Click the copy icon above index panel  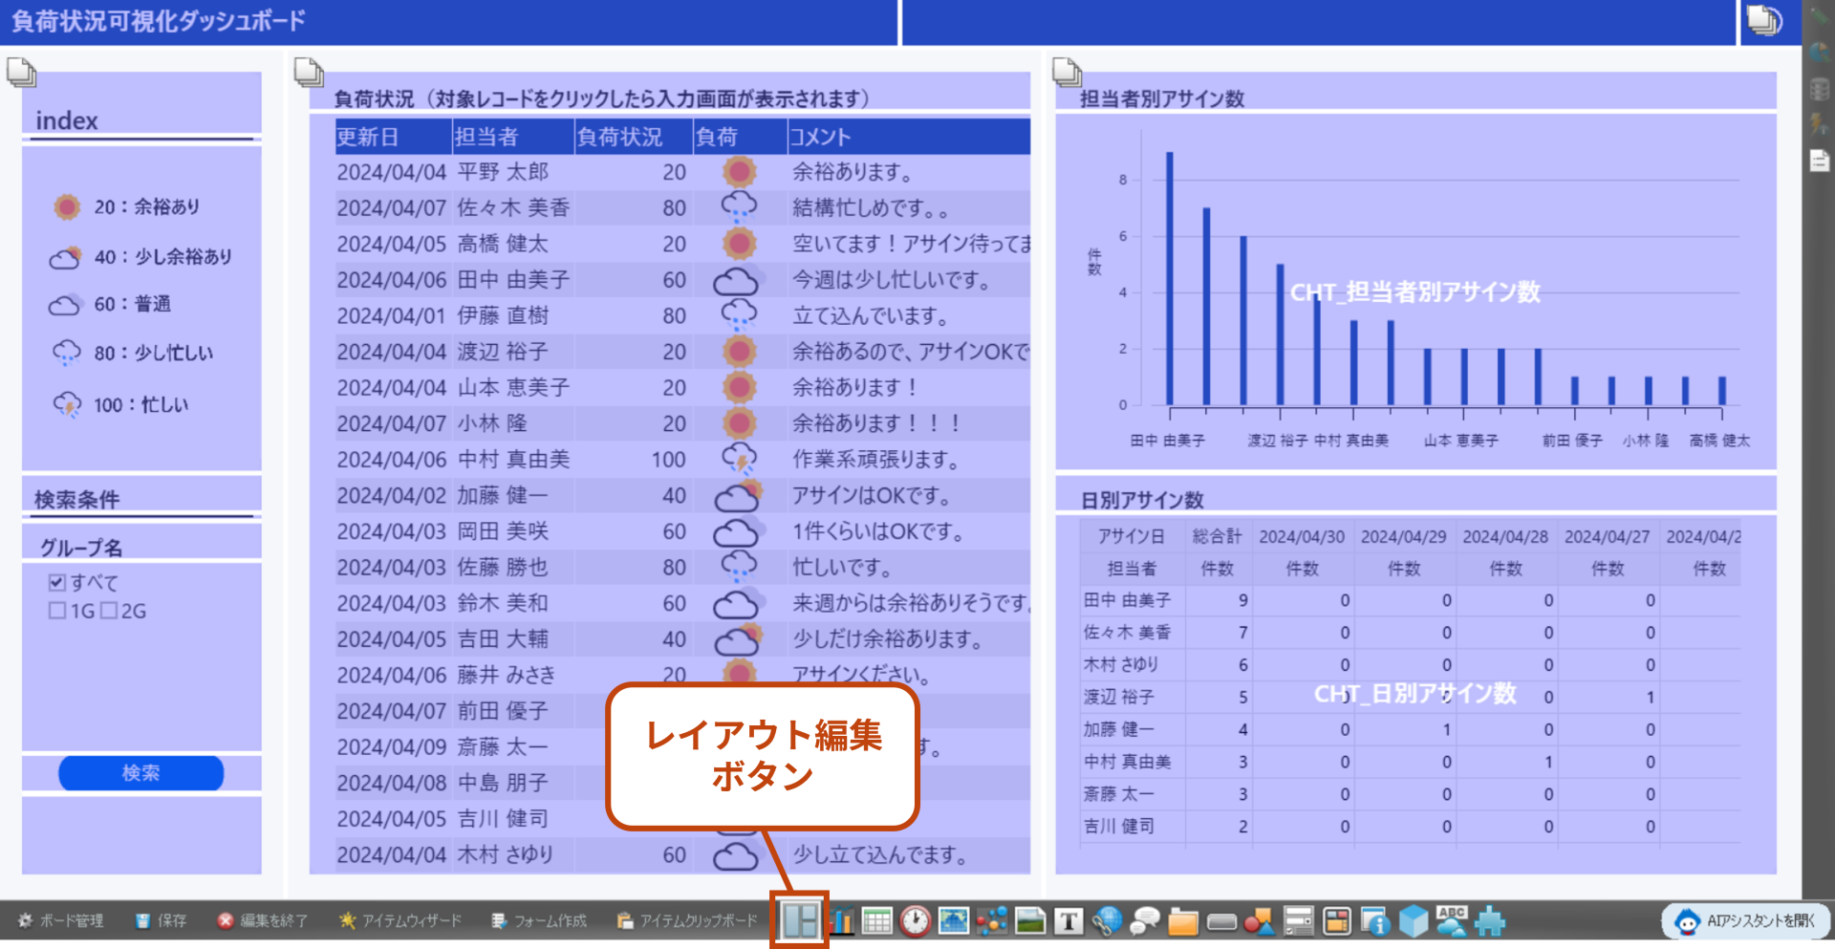(x=21, y=72)
